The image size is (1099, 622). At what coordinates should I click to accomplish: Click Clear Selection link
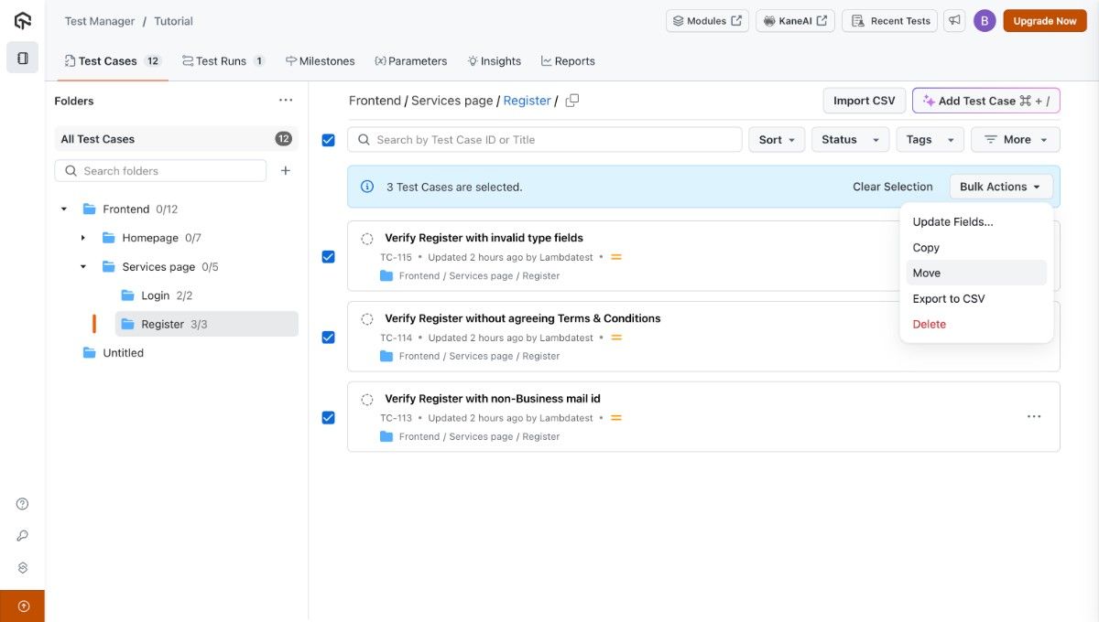coord(892,187)
